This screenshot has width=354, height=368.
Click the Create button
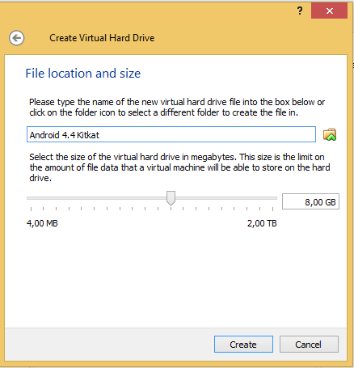(x=243, y=345)
